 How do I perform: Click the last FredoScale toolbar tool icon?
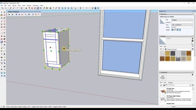coord(39,14)
